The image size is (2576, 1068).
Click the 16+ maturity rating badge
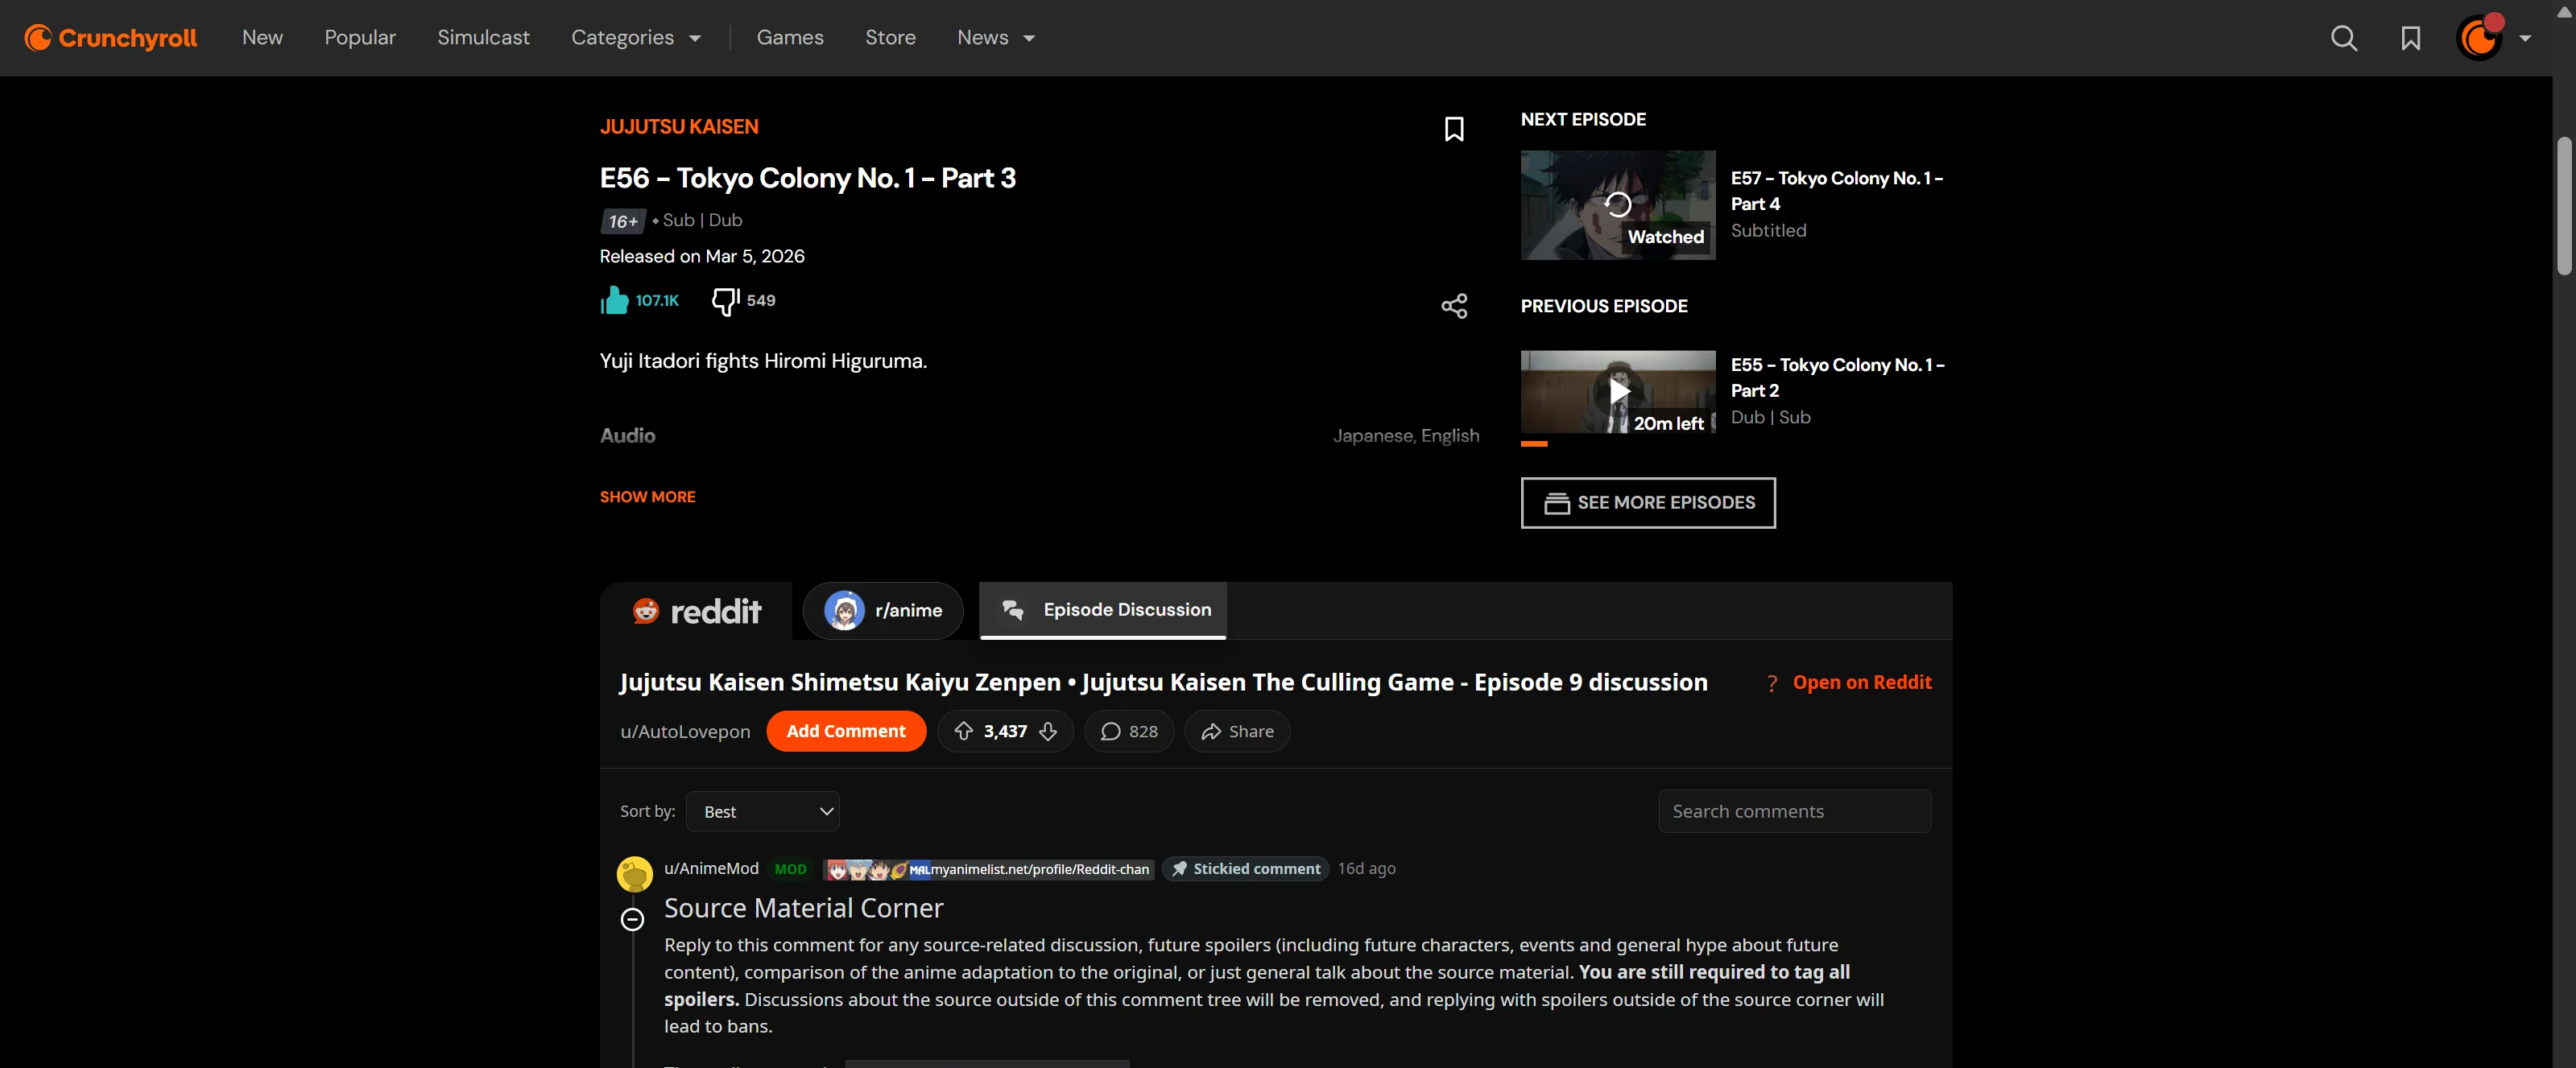pyautogui.click(x=622, y=221)
